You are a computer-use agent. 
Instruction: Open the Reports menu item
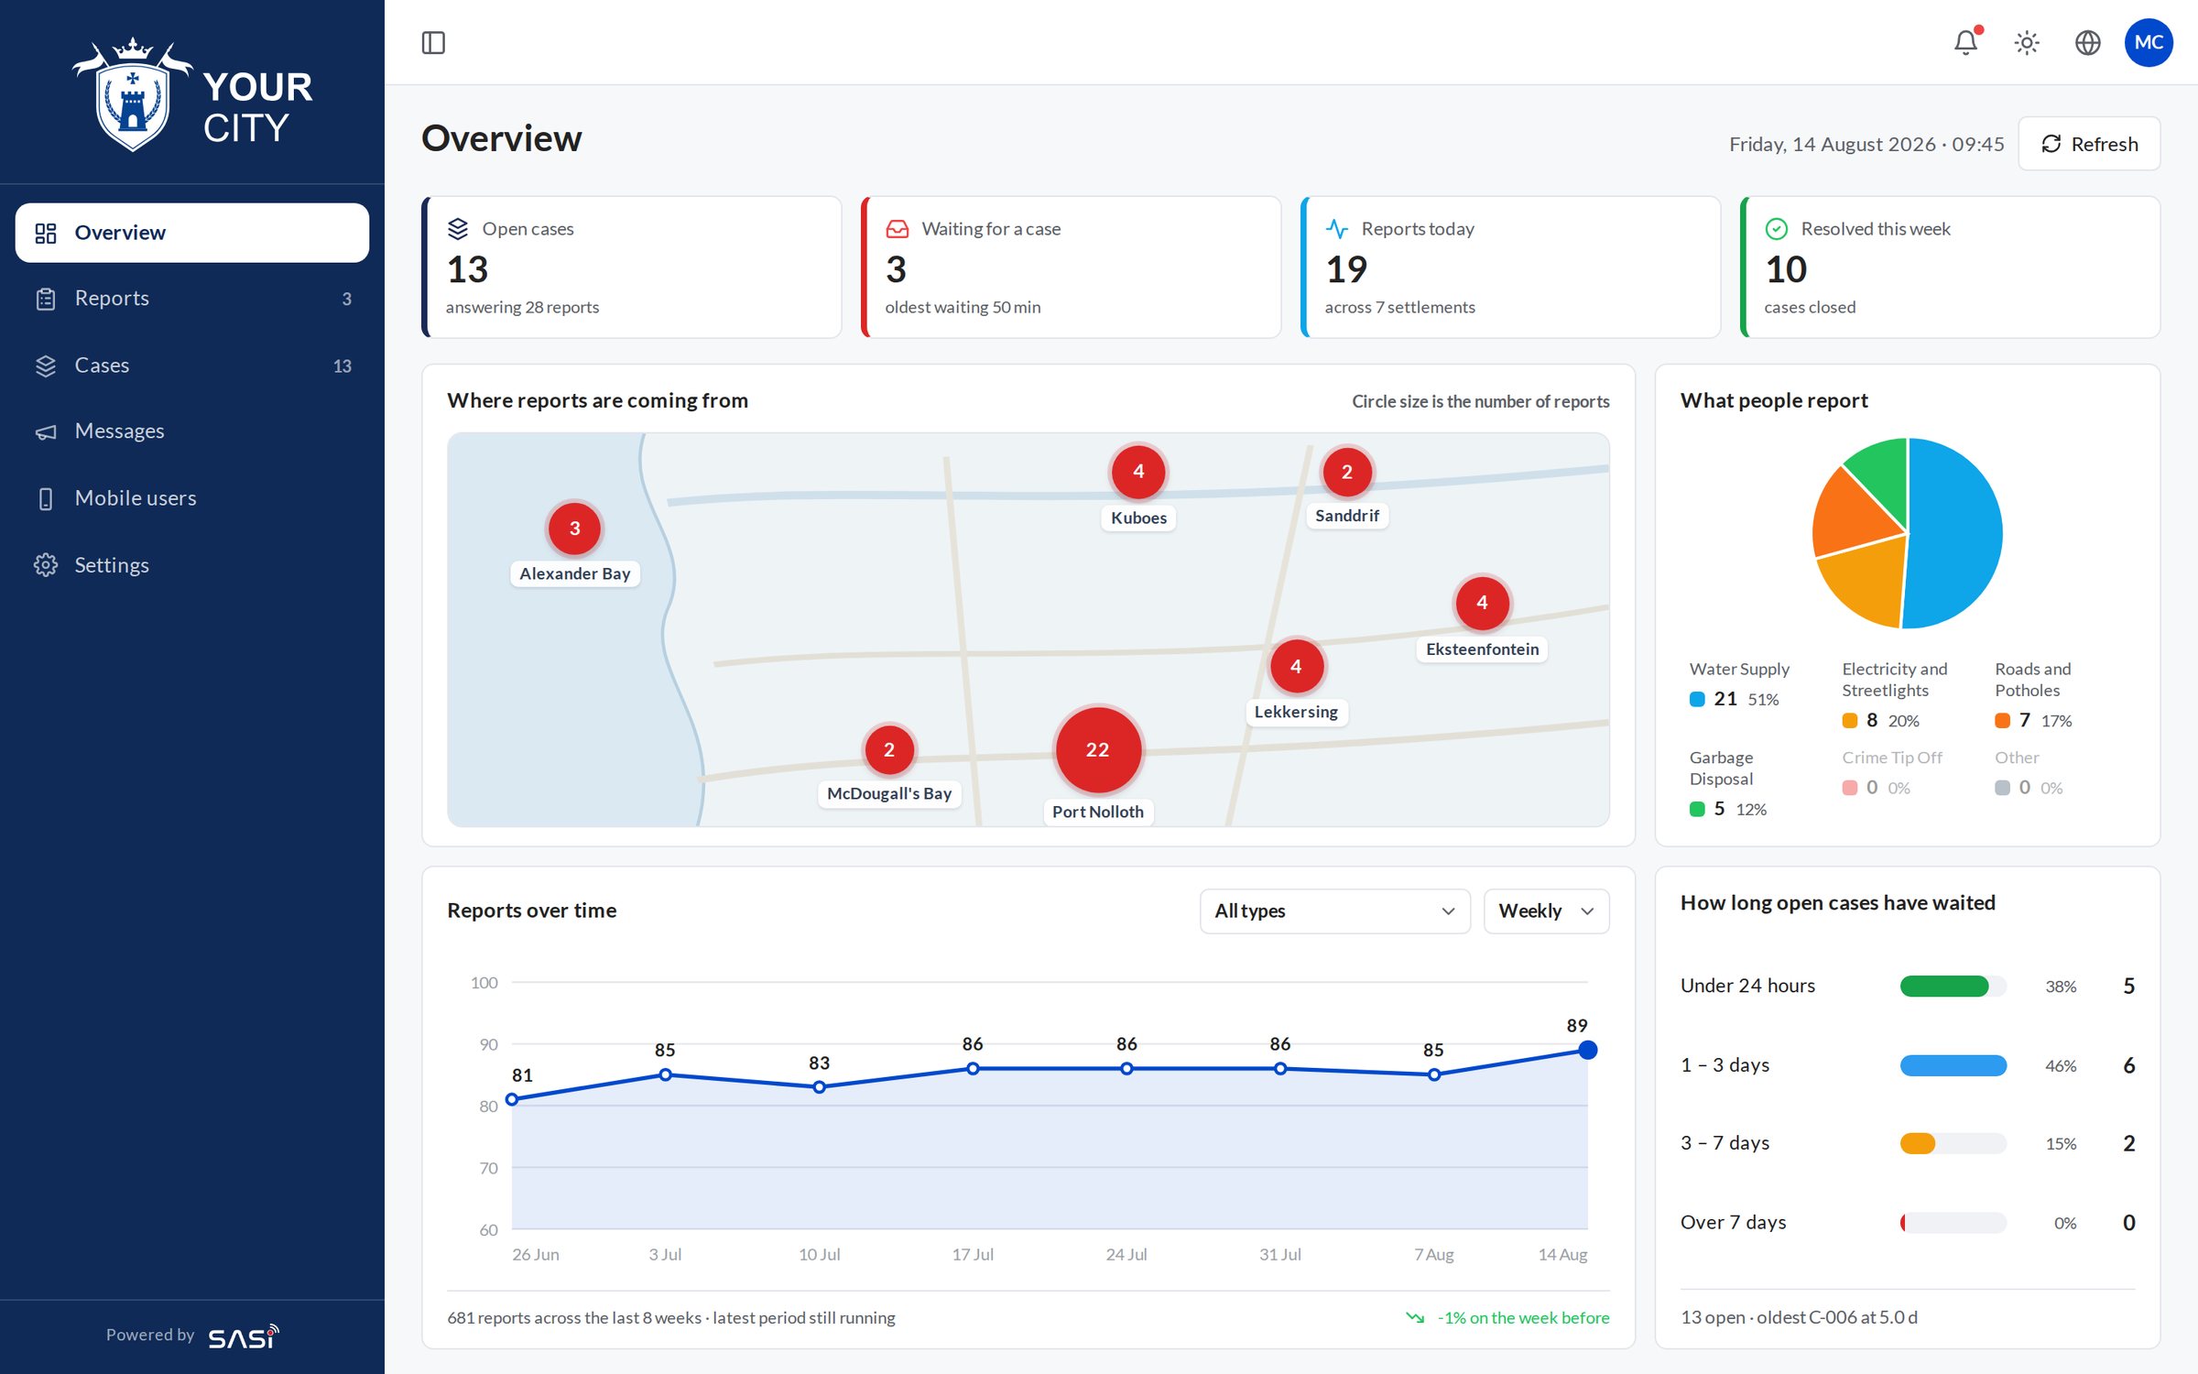pyautogui.click(x=192, y=299)
